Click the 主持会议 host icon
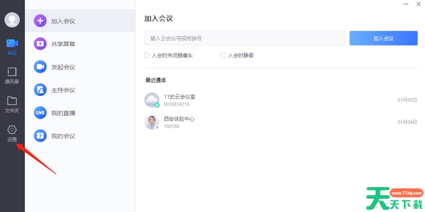Viewport: 425px width, 212px height. pos(40,90)
